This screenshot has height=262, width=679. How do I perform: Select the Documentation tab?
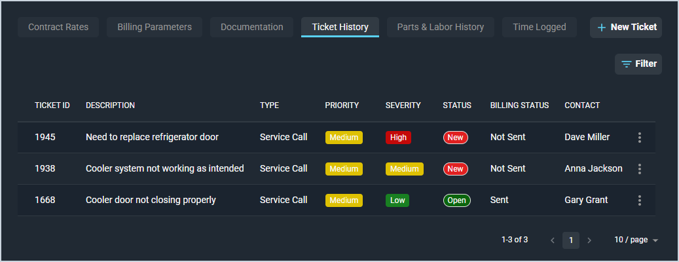[252, 28]
